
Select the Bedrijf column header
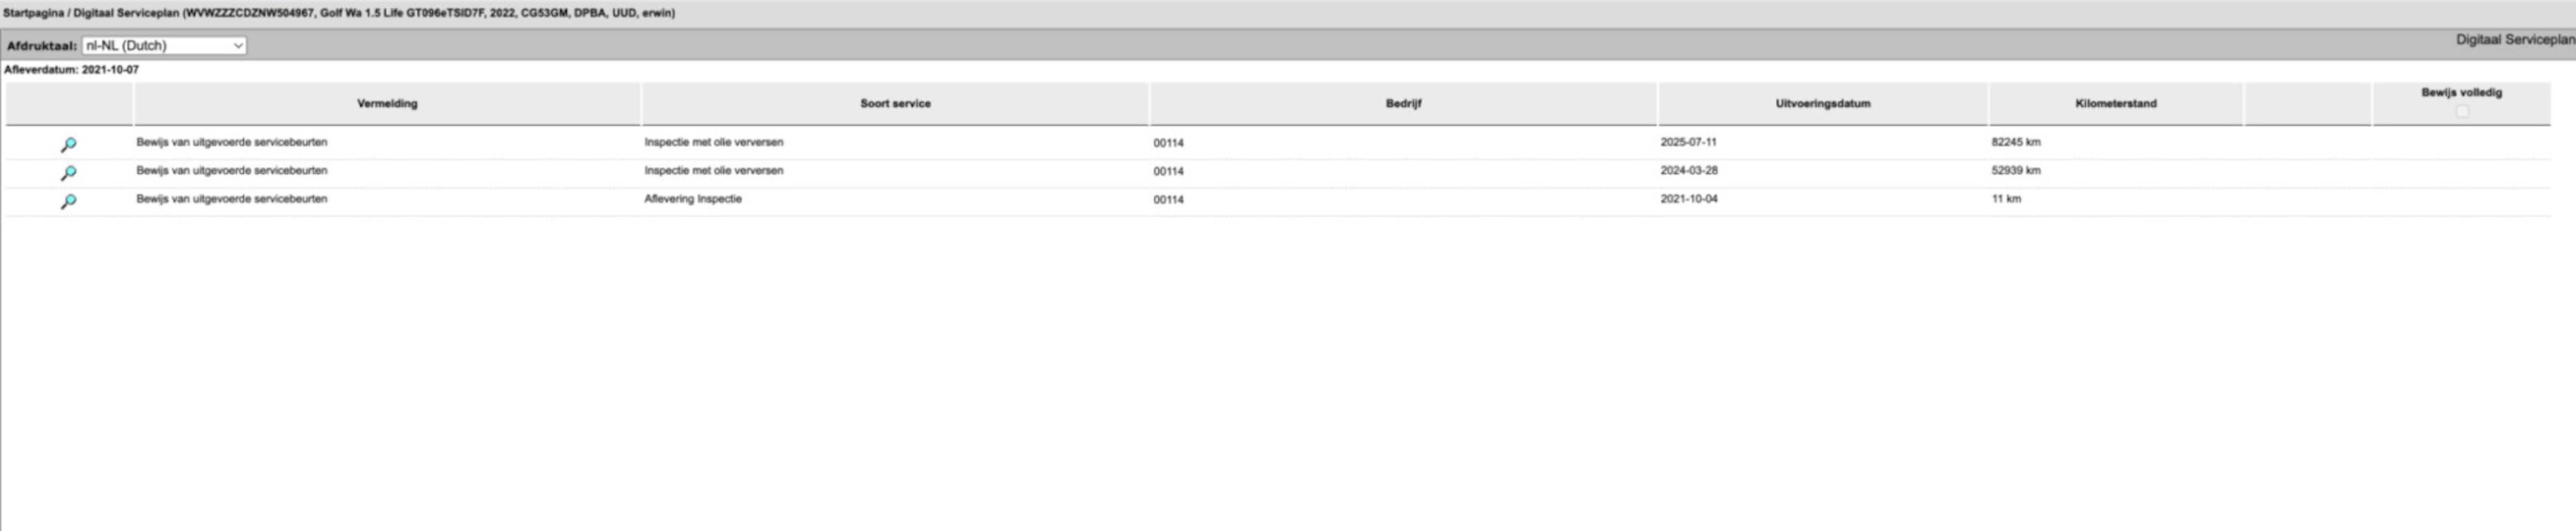point(1403,104)
